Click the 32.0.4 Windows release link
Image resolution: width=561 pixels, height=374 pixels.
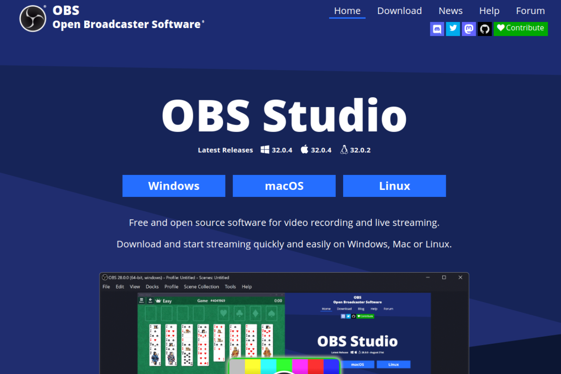click(x=281, y=150)
